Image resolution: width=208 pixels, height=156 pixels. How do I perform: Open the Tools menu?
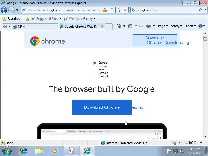(191, 26)
